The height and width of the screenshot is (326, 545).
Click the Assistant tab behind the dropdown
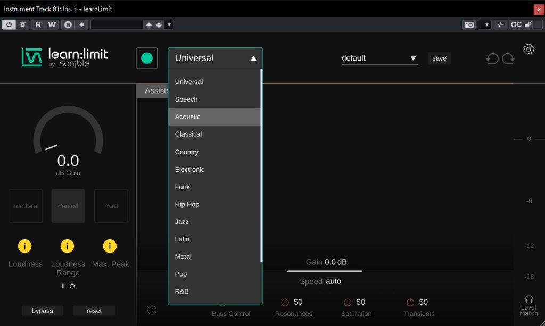153,90
